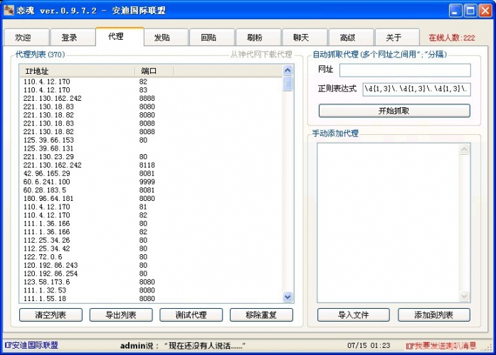Screen dimensions: 496x355
Task: Open the 刷粉 tab
Action: 258,38
